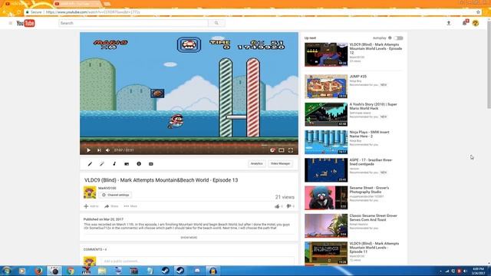Toggle the Autoplay switch

[399, 38]
